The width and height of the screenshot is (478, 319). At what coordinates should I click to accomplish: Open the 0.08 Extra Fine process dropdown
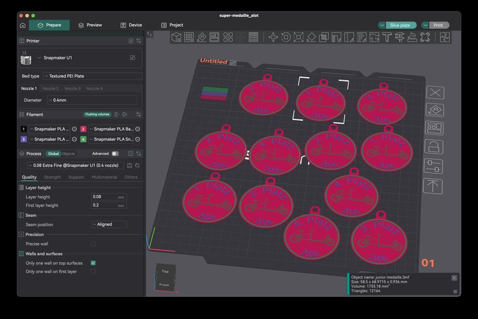click(x=75, y=165)
